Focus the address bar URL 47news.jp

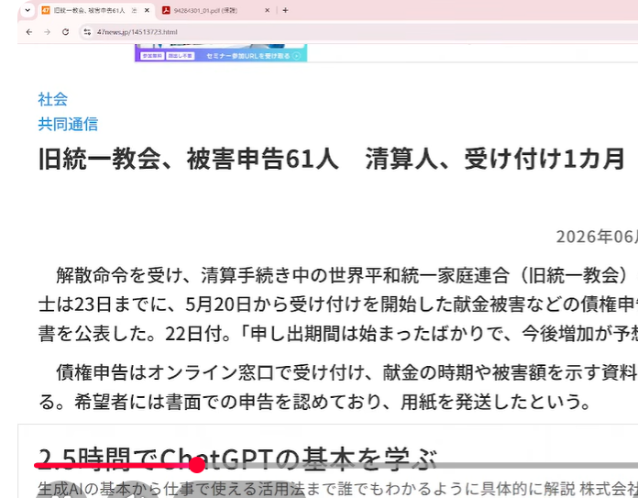[137, 32]
